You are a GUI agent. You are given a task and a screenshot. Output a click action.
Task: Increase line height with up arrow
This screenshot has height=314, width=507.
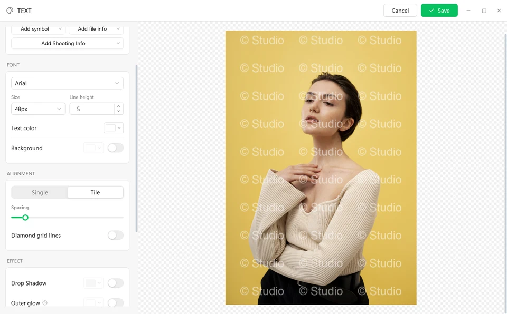pyautogui.click(x=119, y=106)
